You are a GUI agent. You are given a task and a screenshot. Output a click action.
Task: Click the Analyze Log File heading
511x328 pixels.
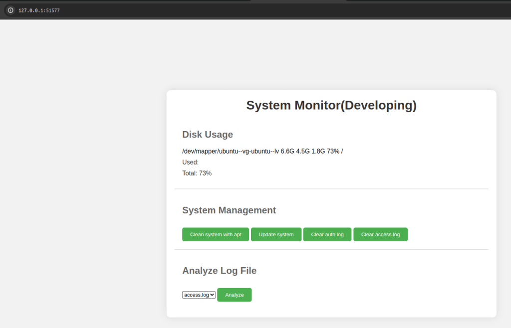(219, 271)
